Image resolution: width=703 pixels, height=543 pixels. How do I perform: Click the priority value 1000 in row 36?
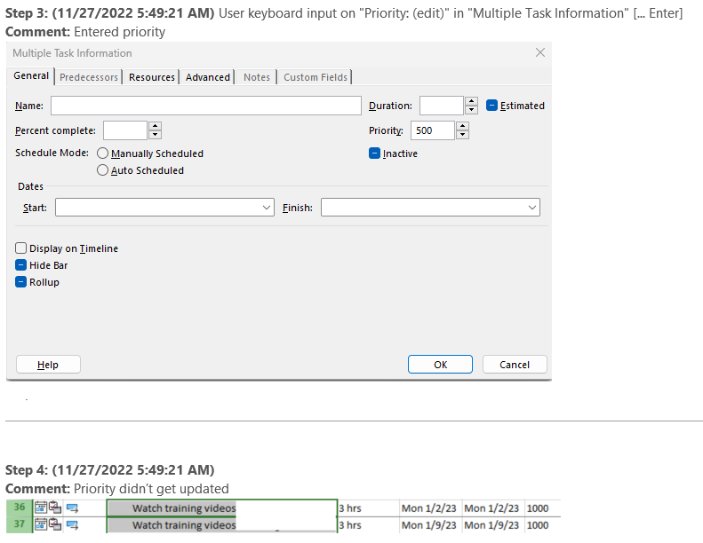(x=538, y=508)
